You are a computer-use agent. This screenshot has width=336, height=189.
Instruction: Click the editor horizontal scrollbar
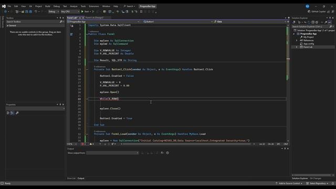pyautogui.click(x=187, y=144)
